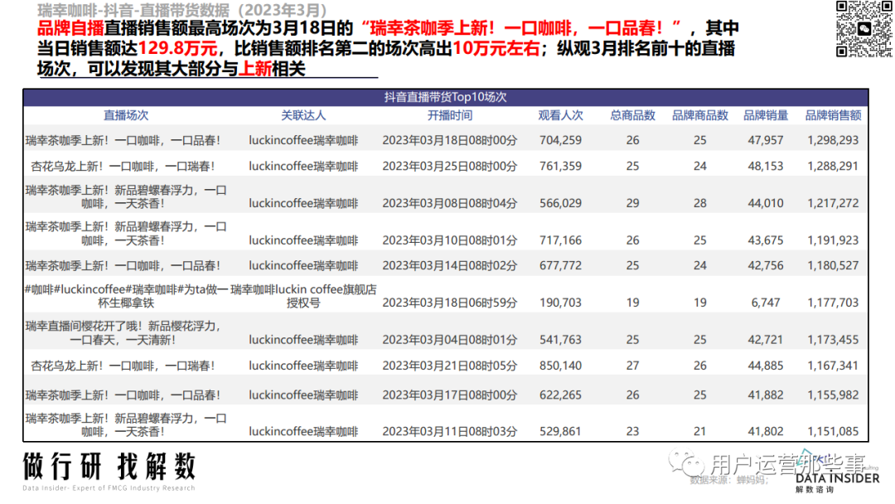Click the view count 677,772
Viewport: 895px width, 504px height.
coord(560,265)
